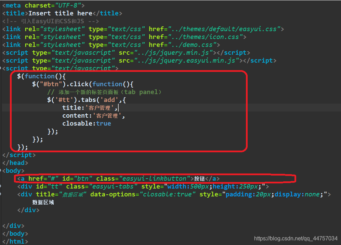Click the div title attribute value '数据区域'

(73, 194)
